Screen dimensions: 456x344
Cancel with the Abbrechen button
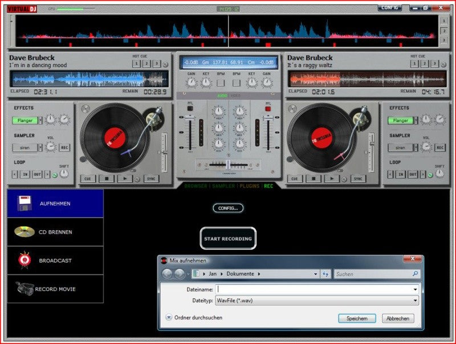[x=397, y=318]
